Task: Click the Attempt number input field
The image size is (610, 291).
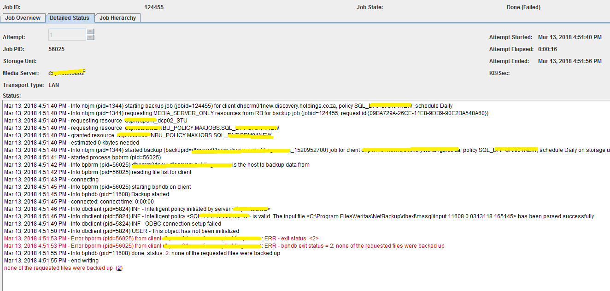Action: 67,35
